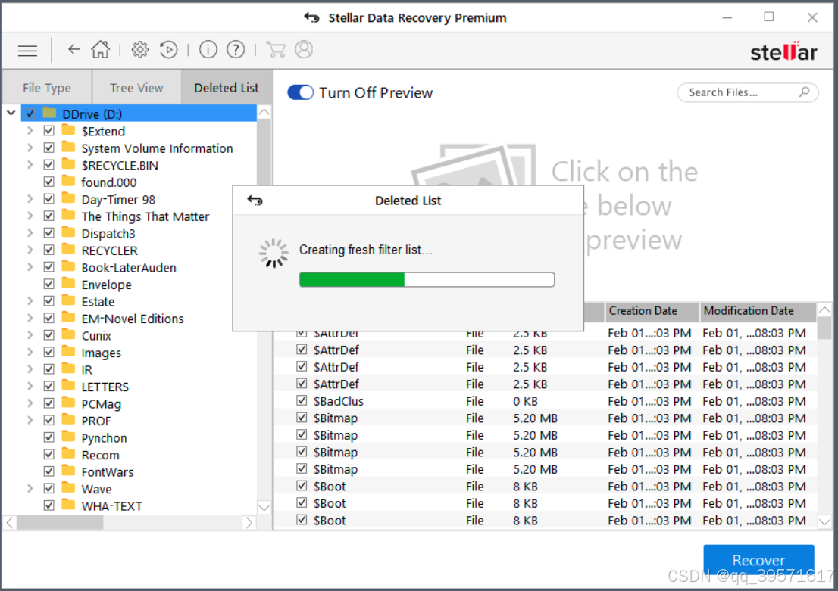838x591 pixels.
Task: Open the info icon
Action: click(208, 50)
